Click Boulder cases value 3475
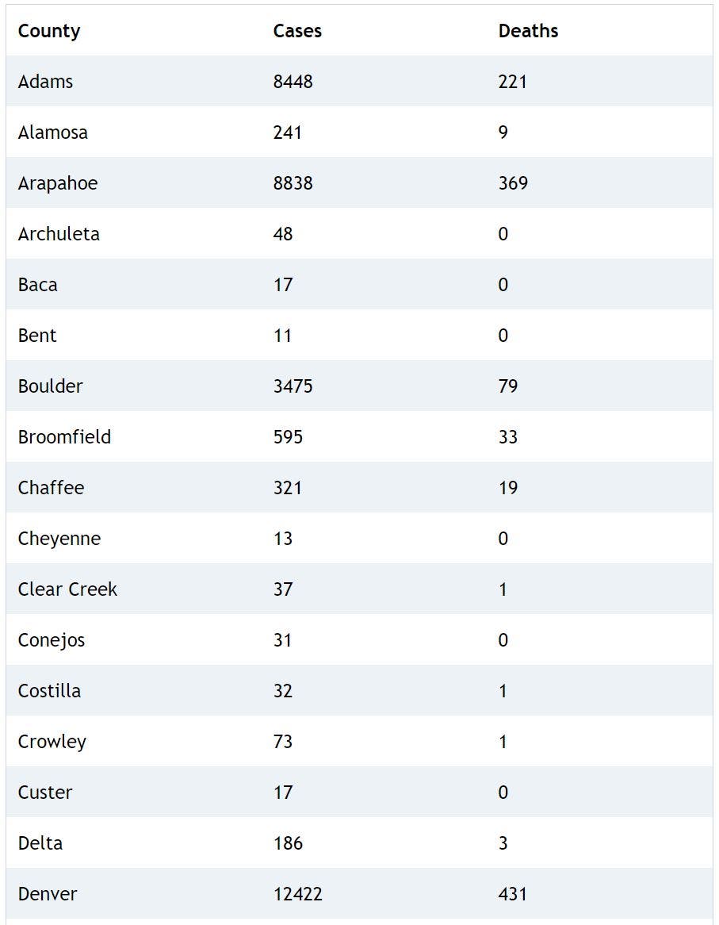 293,386
